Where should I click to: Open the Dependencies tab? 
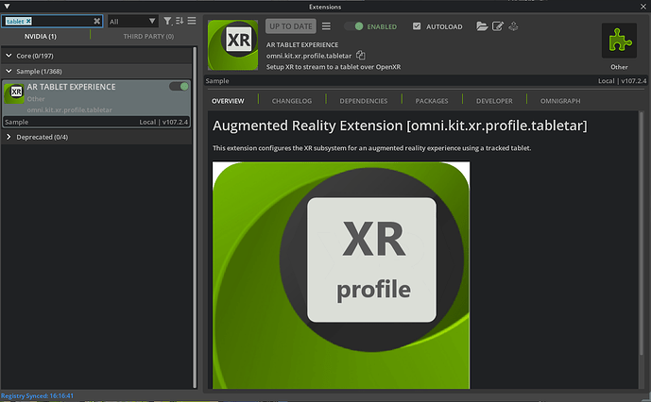[x=364, y=101]
